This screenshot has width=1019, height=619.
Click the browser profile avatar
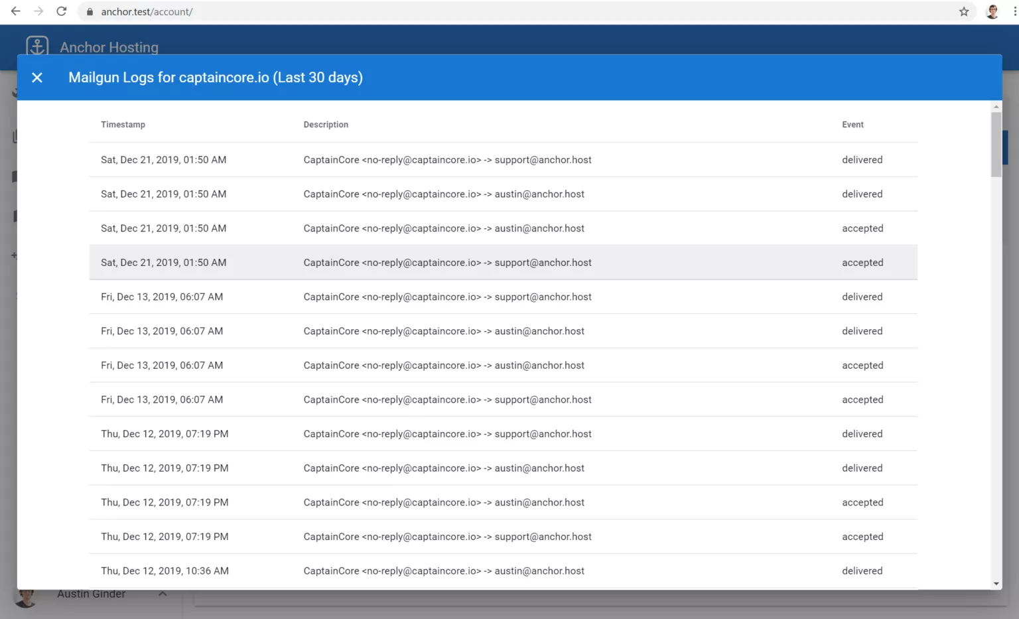992,11
